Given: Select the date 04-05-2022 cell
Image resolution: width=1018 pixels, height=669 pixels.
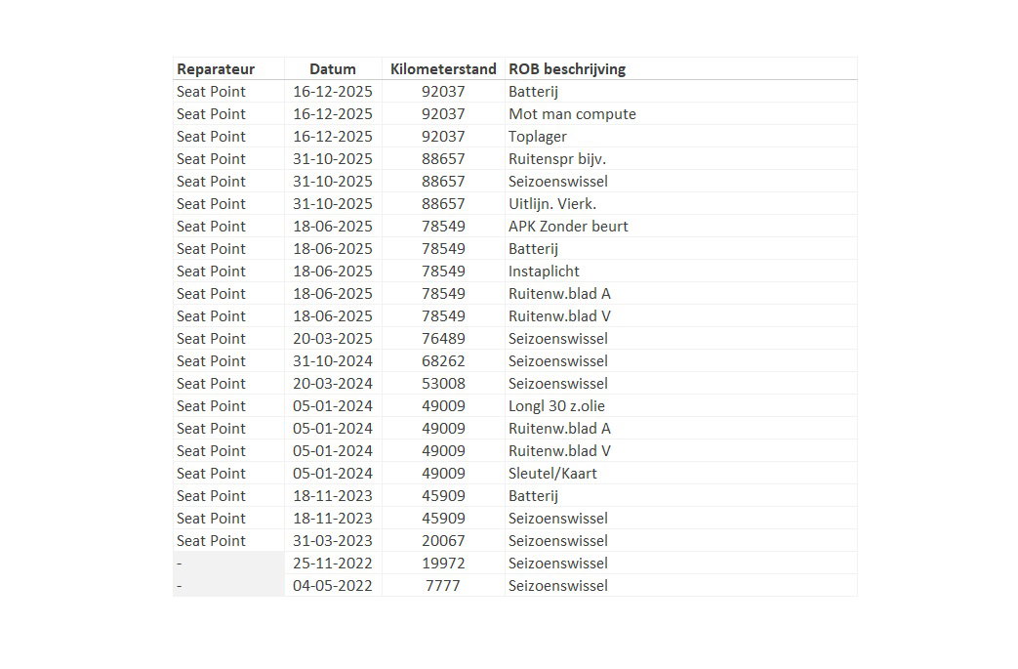Looking at the screenshot, I should [x=333, y=586].
